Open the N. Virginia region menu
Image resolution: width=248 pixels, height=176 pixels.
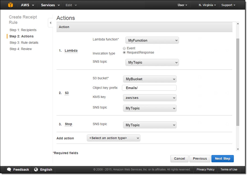pos(207,5)
